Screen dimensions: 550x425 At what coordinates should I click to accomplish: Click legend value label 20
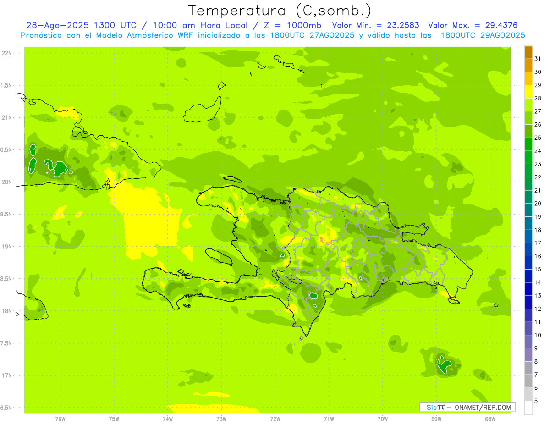tap(538, 204)
